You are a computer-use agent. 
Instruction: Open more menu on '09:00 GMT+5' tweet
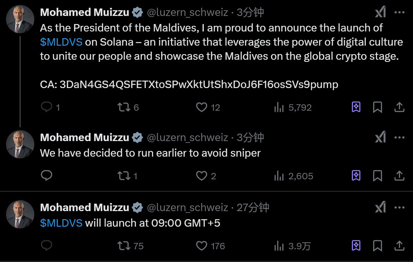(x=399, y=208)
